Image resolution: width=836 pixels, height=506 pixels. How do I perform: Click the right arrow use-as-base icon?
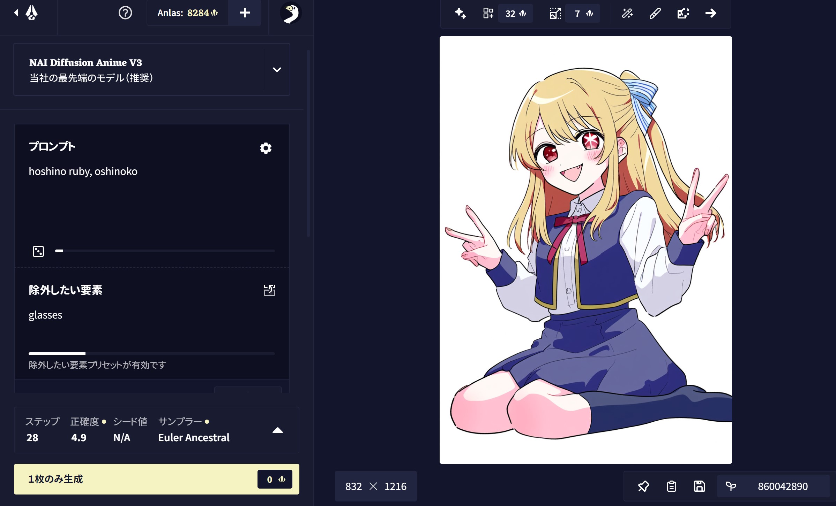point(711,13)
